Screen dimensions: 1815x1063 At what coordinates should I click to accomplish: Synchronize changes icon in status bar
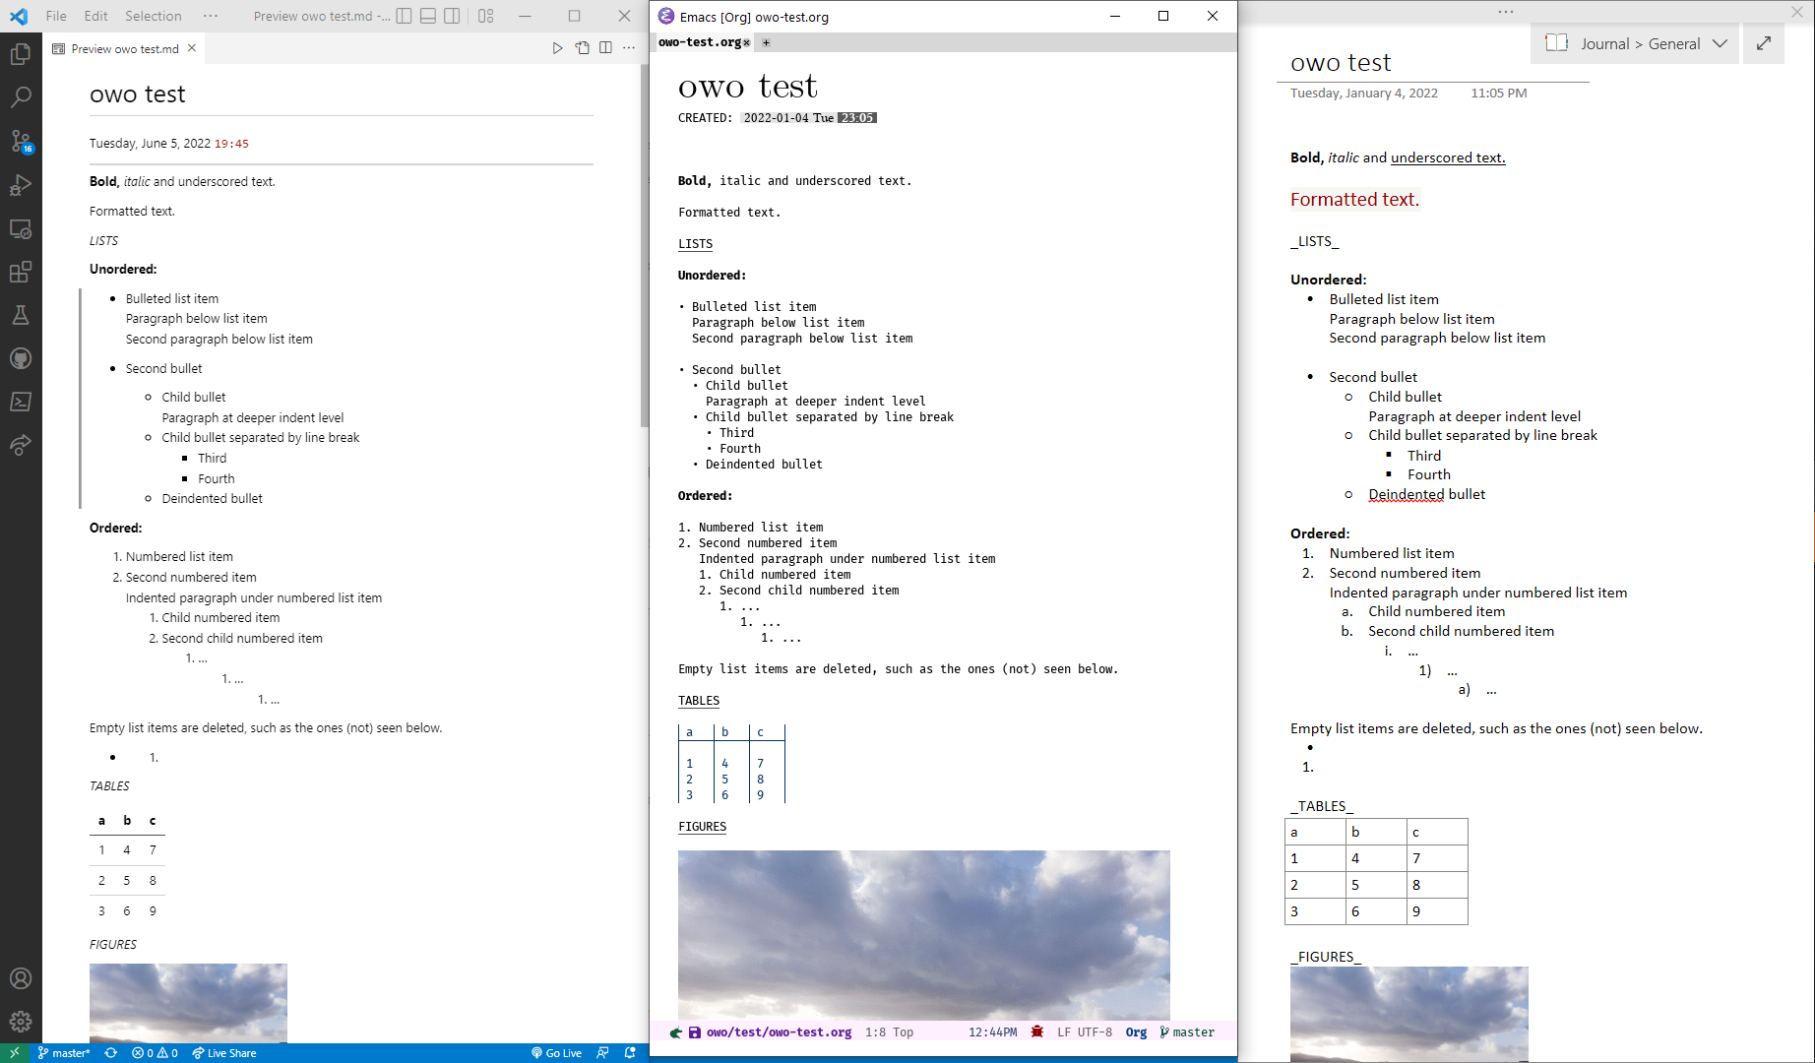tap(111, 1052)
